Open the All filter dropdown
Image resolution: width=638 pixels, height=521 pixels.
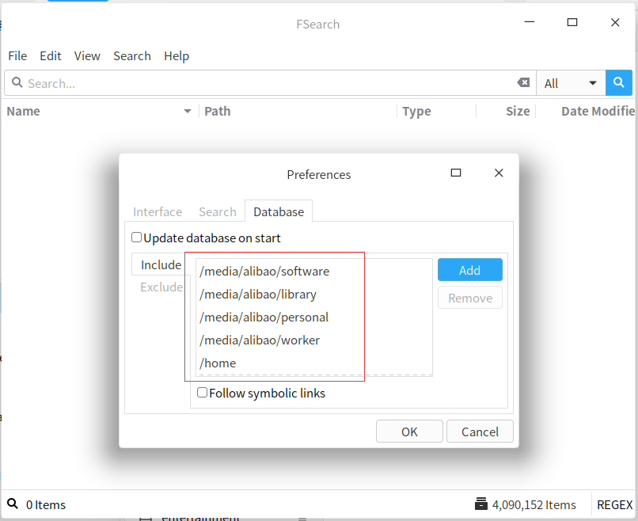click(571, 83)
